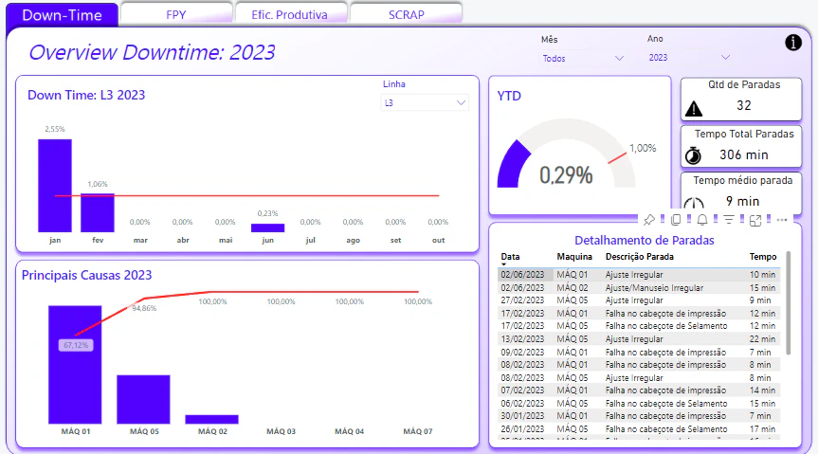Click the 94,86% cumulative percentage label
Viewport: 818px width, 454px height.
144,308
